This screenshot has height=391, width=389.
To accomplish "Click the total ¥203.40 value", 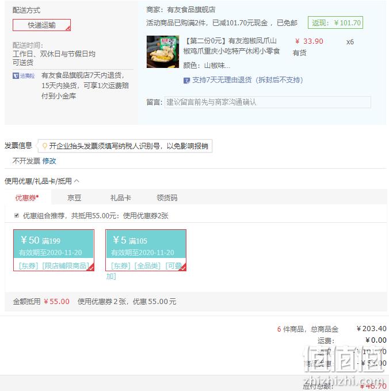I will pos(371,329).
